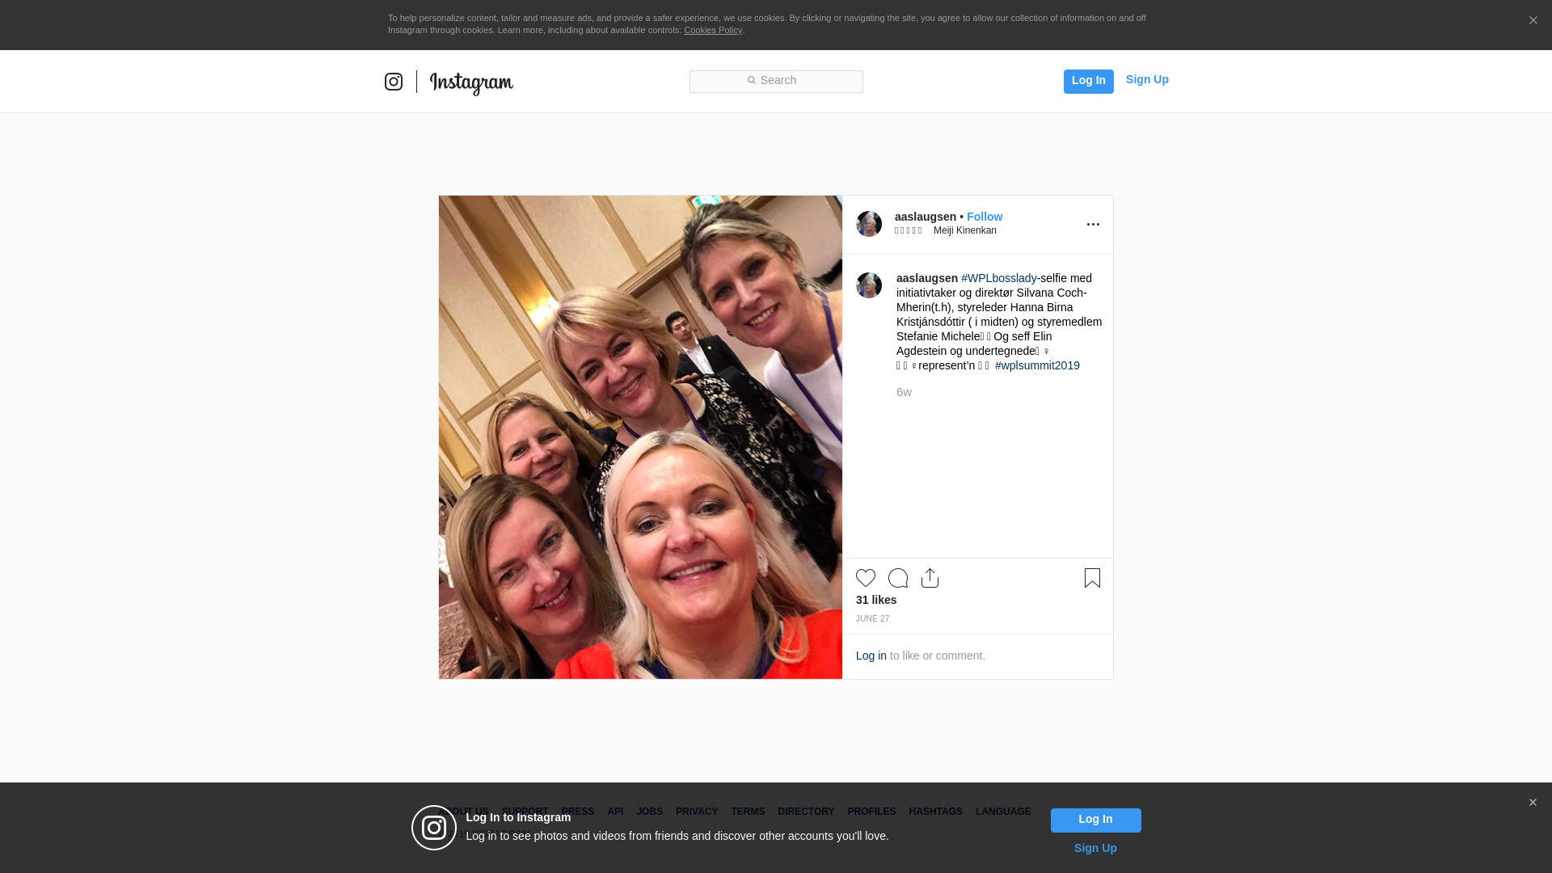
Task: Click the 6w timestamp under caption
Action: coord(904,392)
